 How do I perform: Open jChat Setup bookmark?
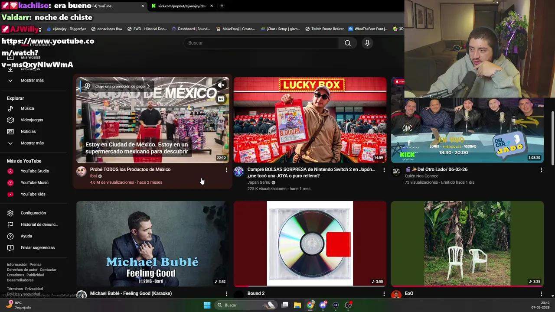(281, 29)
